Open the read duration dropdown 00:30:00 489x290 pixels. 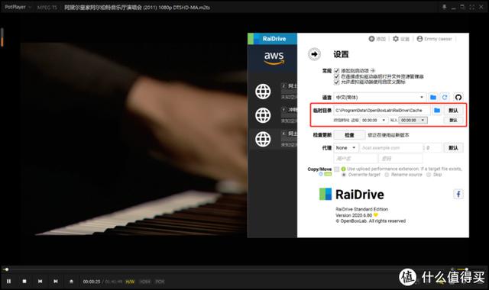point(374,121)
